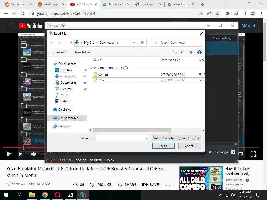267x200 pixels.
Task: Click the Change your view icon in Load File
Action: [175, 52]
